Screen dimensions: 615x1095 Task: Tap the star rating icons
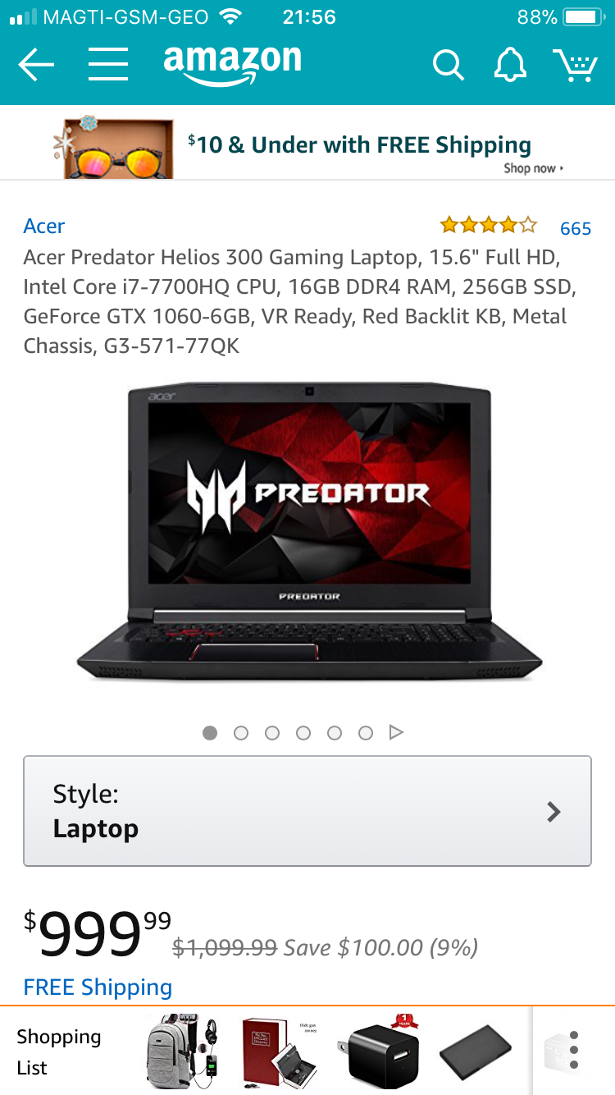coord(489,225)
